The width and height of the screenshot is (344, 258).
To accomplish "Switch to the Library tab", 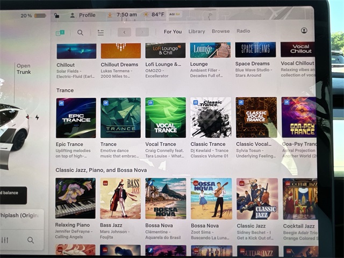I will tap(197, 31).
